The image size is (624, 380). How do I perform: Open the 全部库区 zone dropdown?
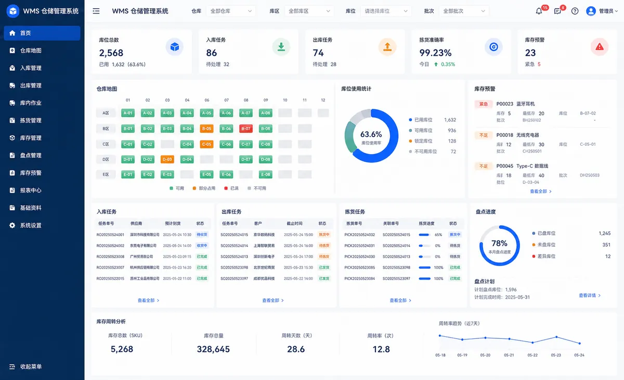(x=309, y=11)
